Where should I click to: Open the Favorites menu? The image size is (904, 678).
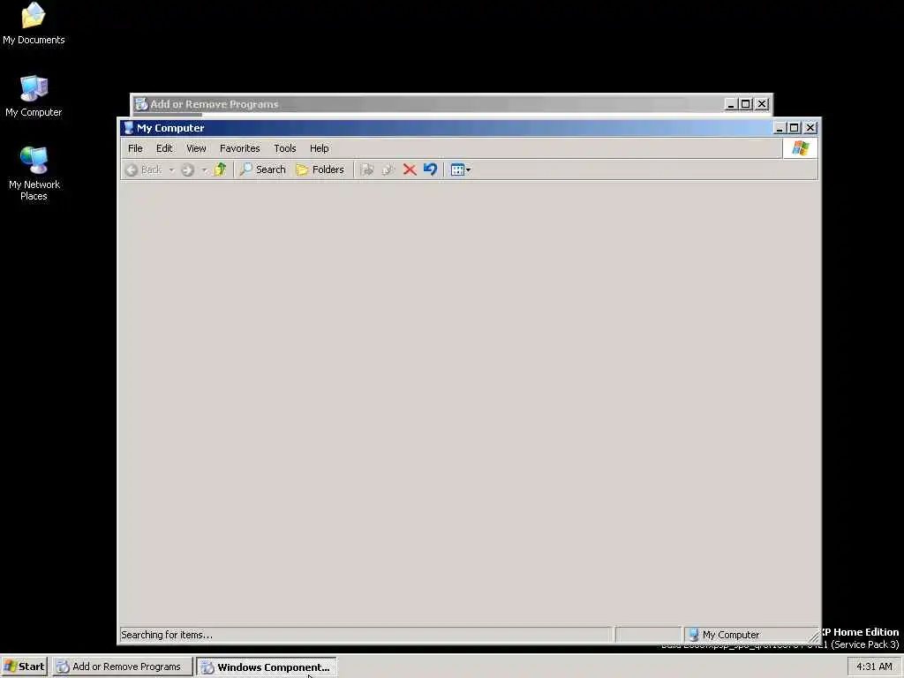(x=240, y=148)
